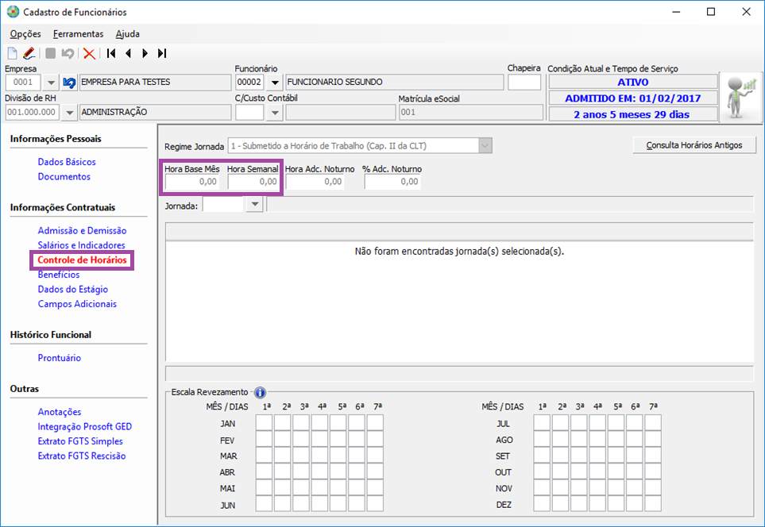Go to the first record
765x527 pixels.
pyautogui.click(x=111, y=53)
